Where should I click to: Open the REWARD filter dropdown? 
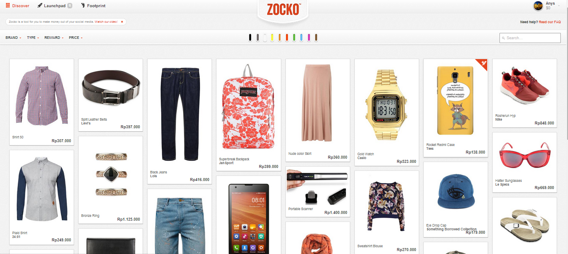click(x=54, y=38)
